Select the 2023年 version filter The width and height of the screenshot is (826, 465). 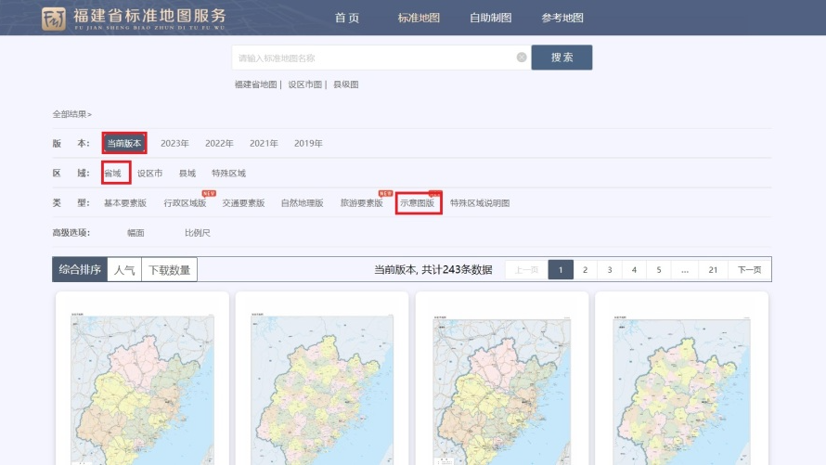tap(174, 143)
